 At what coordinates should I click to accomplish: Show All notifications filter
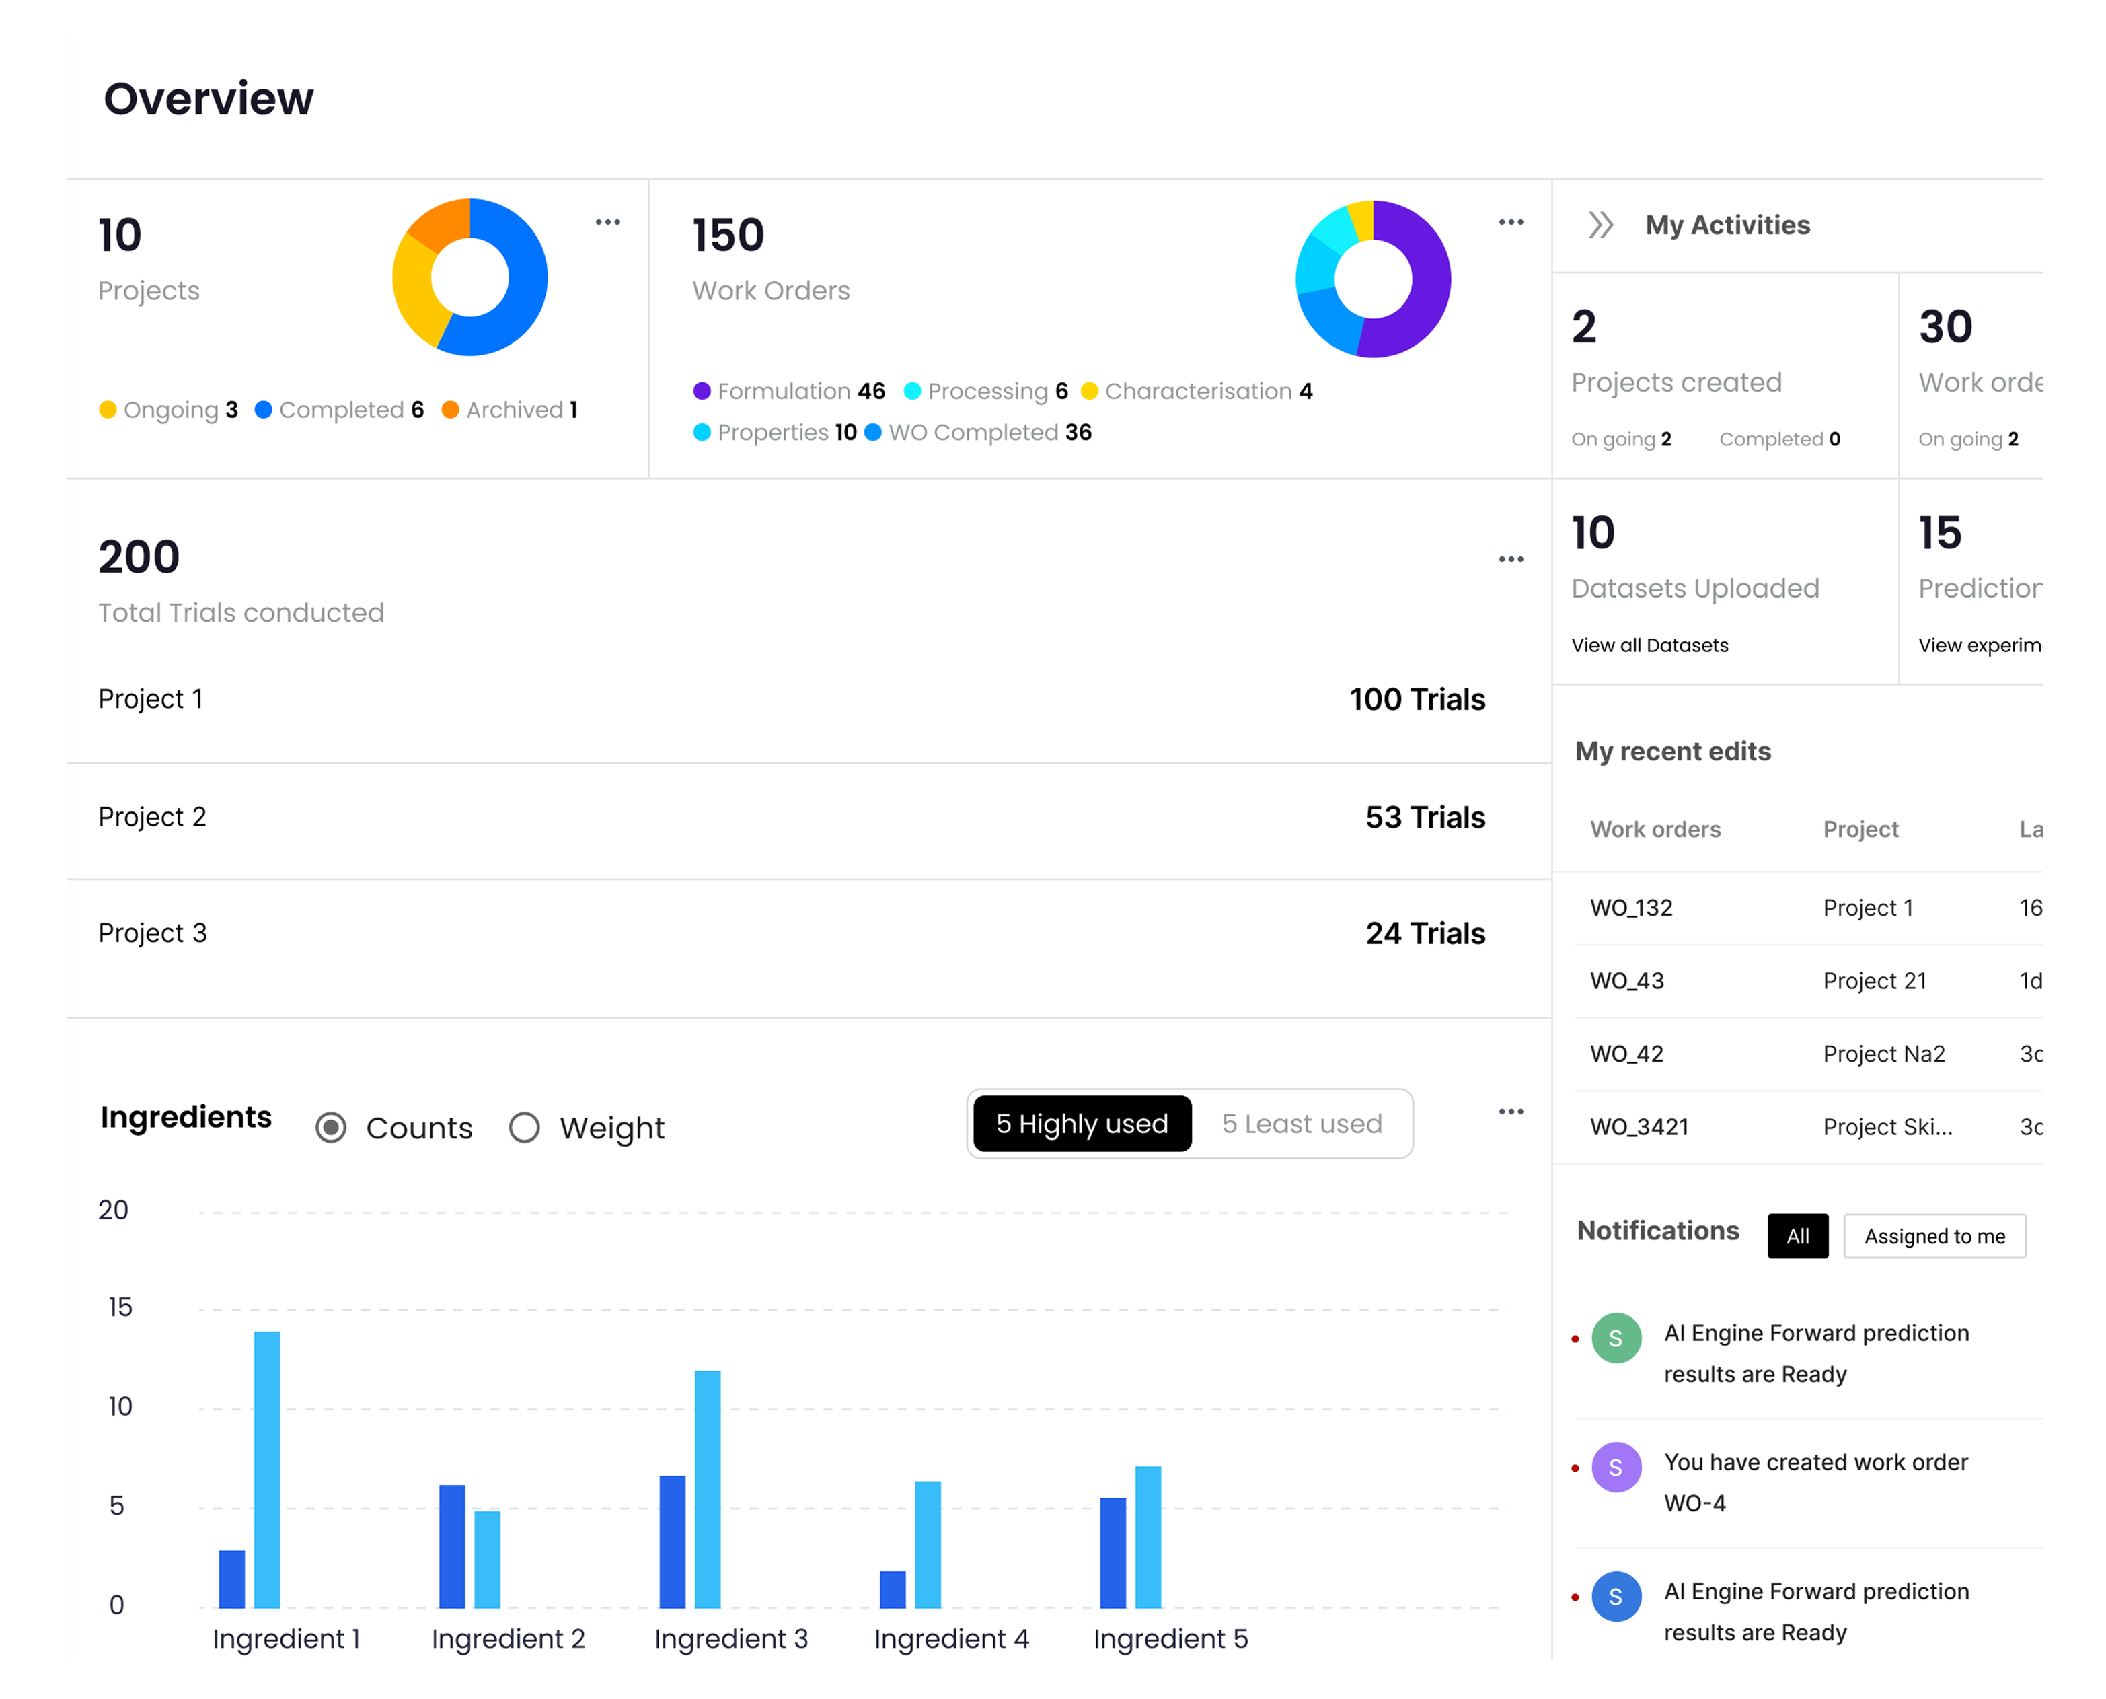1797,1236
